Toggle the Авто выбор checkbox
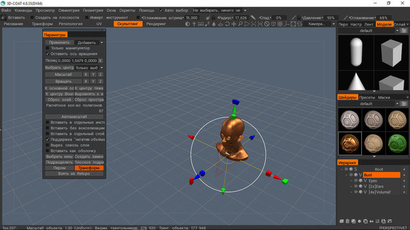 161,10
